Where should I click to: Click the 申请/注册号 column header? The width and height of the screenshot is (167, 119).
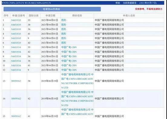18,16
